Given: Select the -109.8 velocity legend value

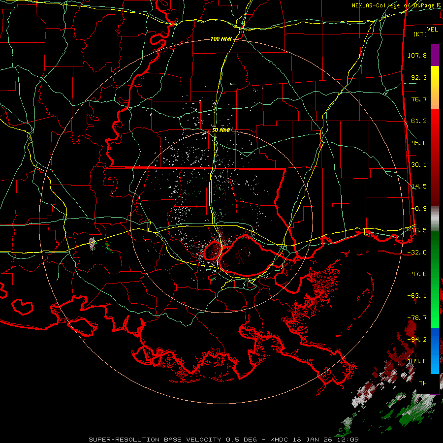Looking at the screenshot, I should point(415,361).
